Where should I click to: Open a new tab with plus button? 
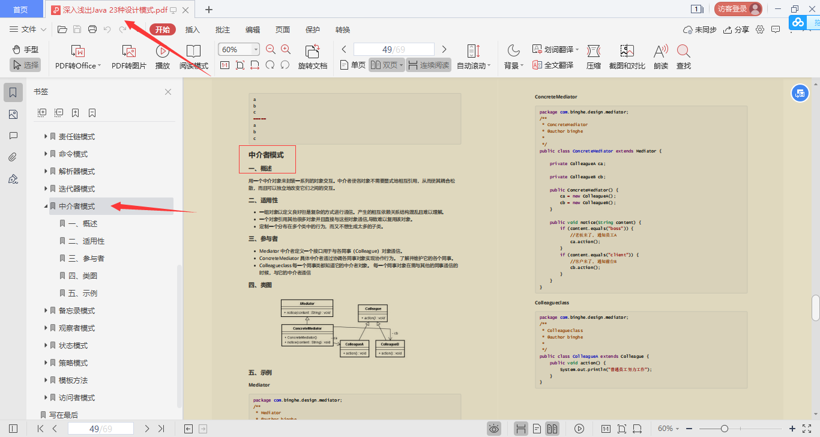pyautogui.click(x=209, y=9)
